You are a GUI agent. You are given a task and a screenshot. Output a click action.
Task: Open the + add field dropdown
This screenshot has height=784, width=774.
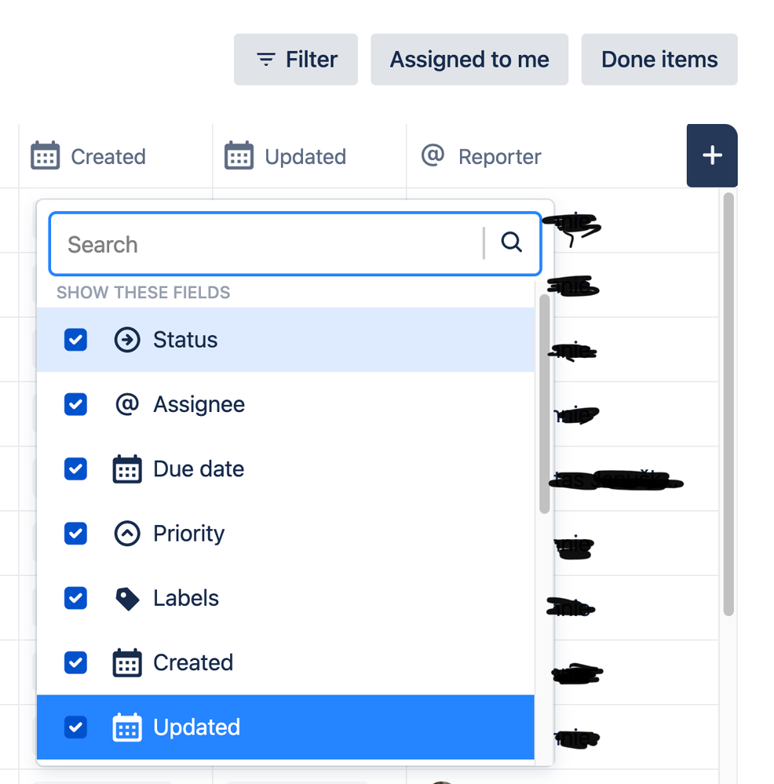(712, 155)
